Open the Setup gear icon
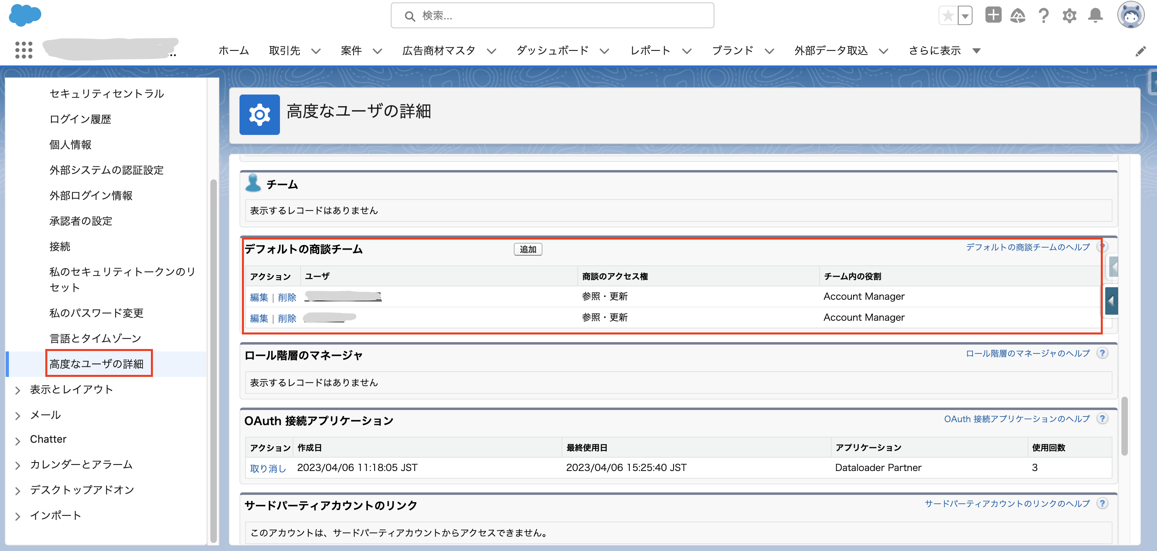This screenshot has height=551, width=1157. [1069, 16]
